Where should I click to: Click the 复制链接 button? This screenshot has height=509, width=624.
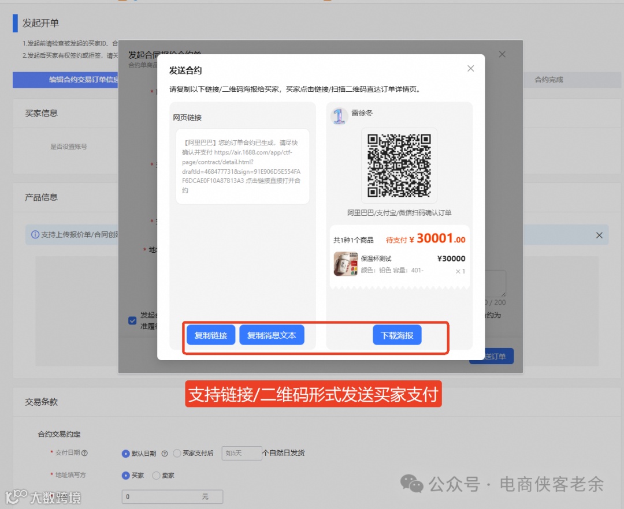pyautogui.click(x=211, y=335)
